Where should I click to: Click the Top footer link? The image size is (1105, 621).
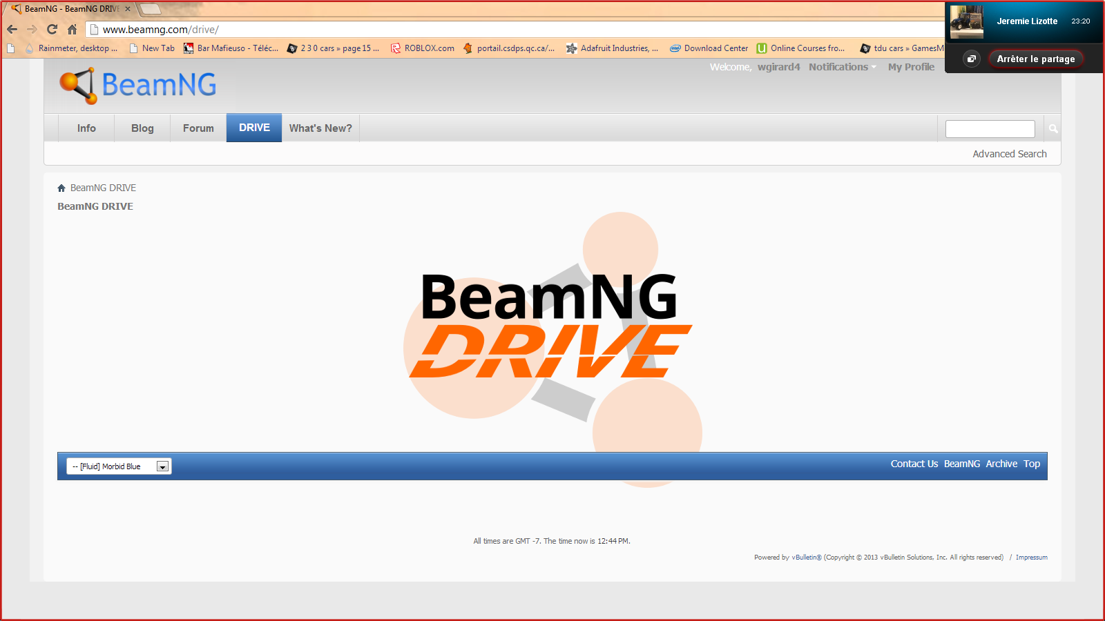click(1032, 464)
